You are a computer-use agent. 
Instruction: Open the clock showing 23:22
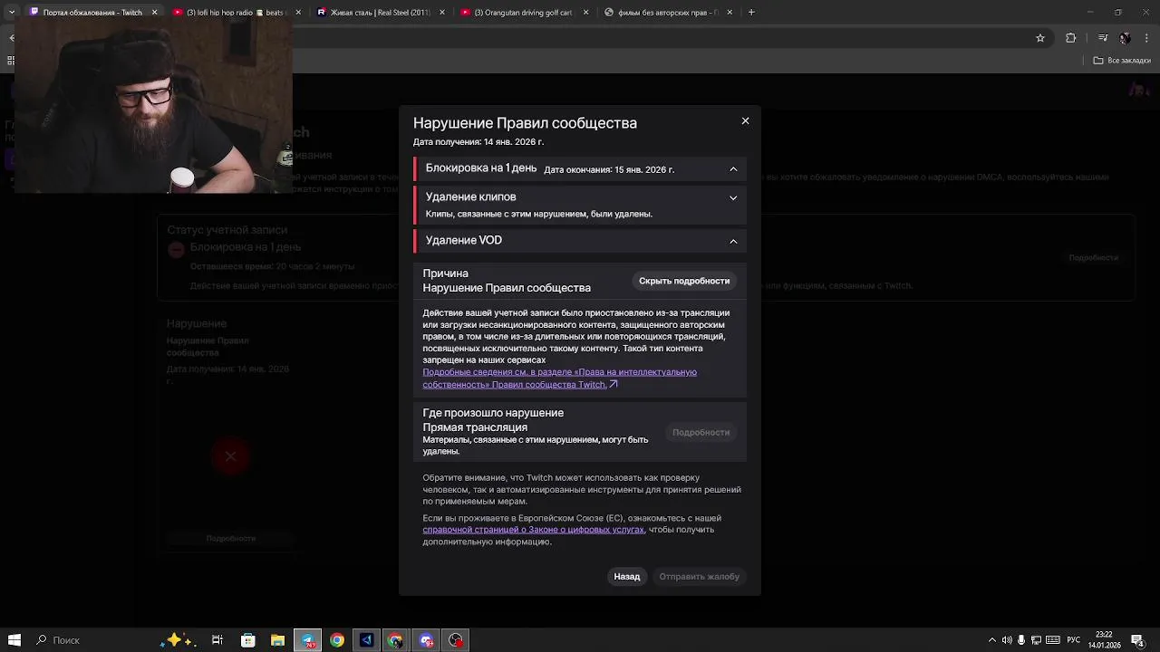coord(1104,640)
